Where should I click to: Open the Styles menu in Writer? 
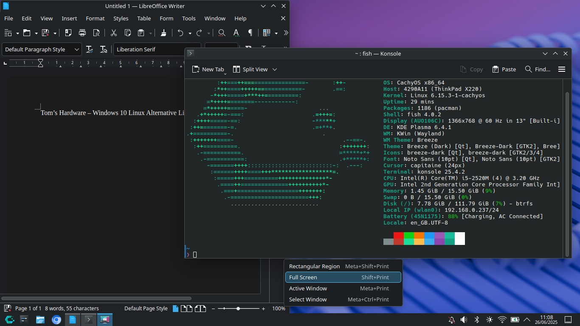pos(121,18)
